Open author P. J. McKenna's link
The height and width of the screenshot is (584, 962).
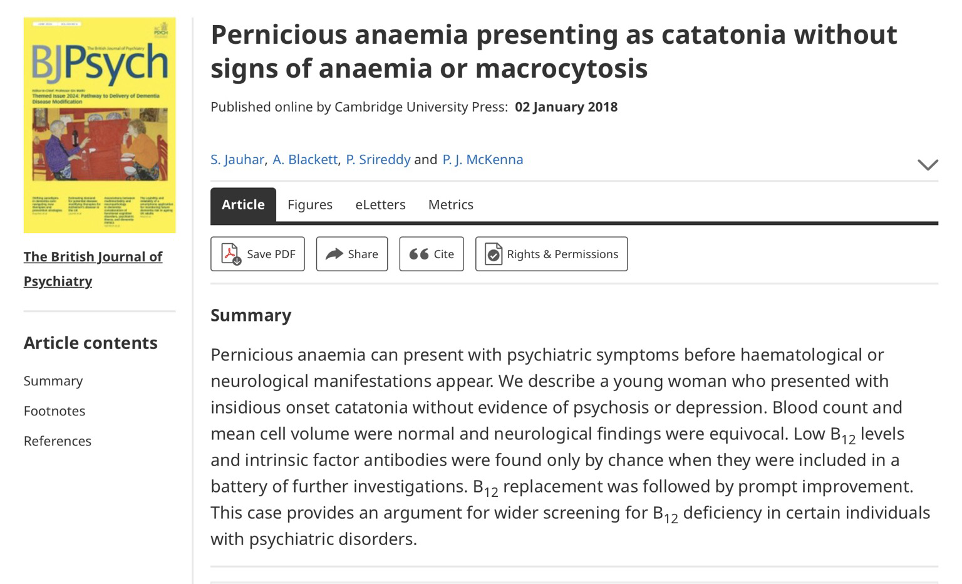click(x=482, y=160)
